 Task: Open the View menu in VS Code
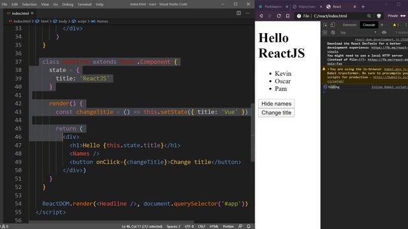click(x=45, y=4)
